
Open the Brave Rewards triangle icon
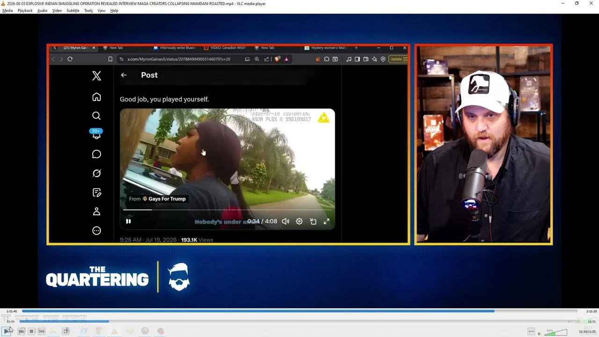tap(286, 59)
